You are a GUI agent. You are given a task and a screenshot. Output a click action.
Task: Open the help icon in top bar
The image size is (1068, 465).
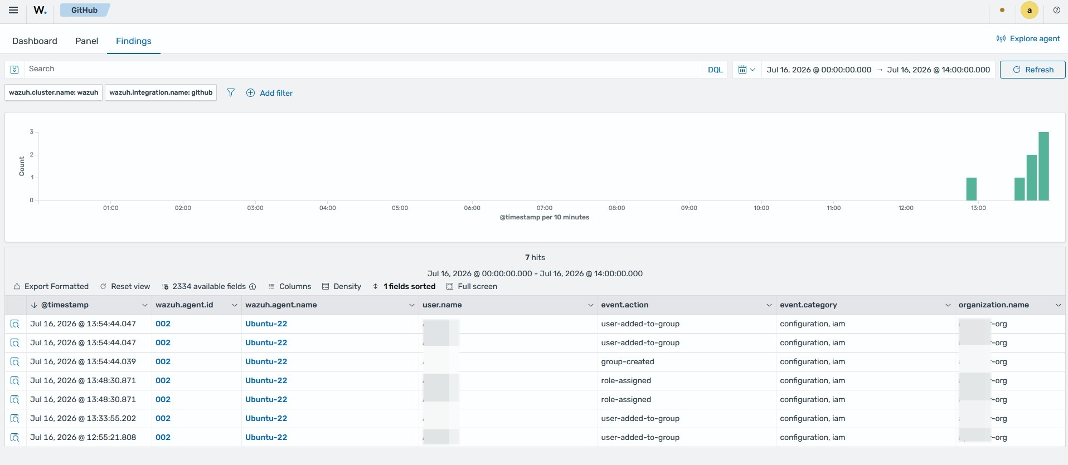point(1056,10)
